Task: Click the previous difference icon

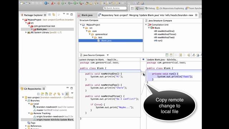Action: pos(198,55)
